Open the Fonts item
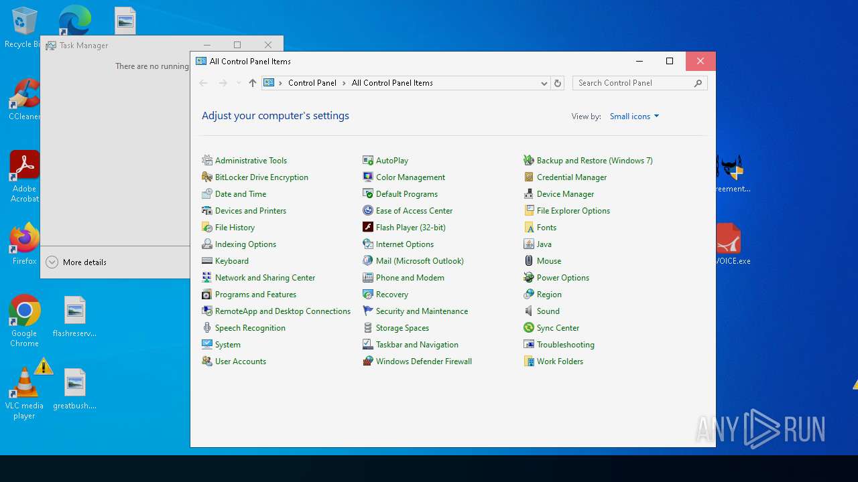 coord(546,228)
